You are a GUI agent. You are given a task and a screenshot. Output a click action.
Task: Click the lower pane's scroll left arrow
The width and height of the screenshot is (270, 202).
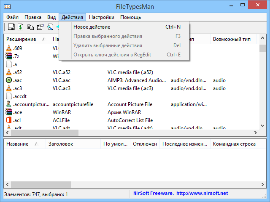[x=7, y=184]
